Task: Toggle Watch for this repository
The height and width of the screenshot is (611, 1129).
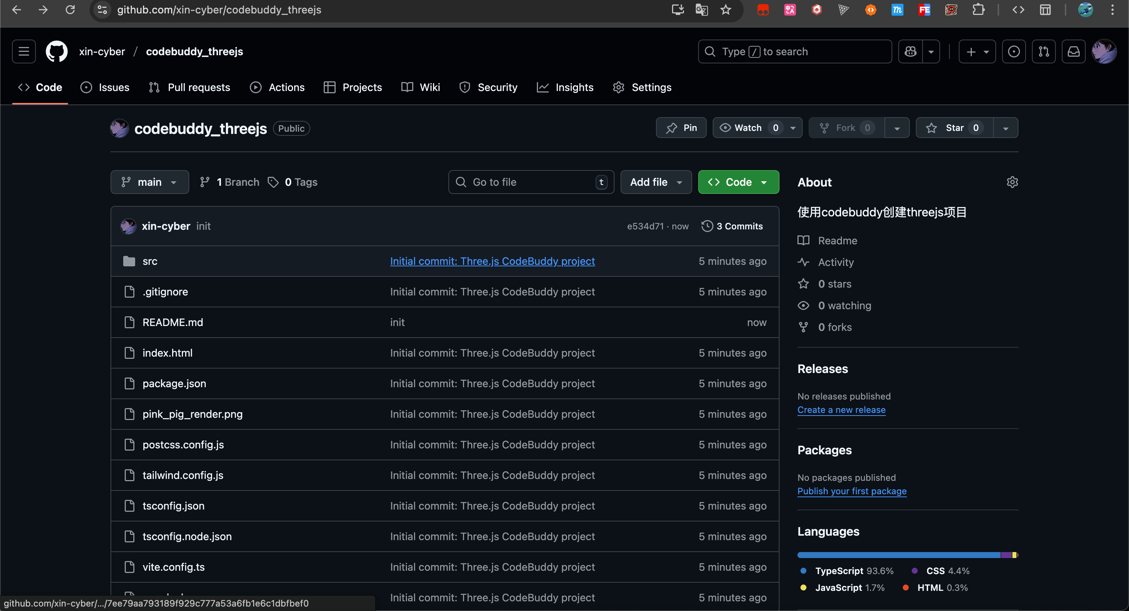Action: click(749, 128)
